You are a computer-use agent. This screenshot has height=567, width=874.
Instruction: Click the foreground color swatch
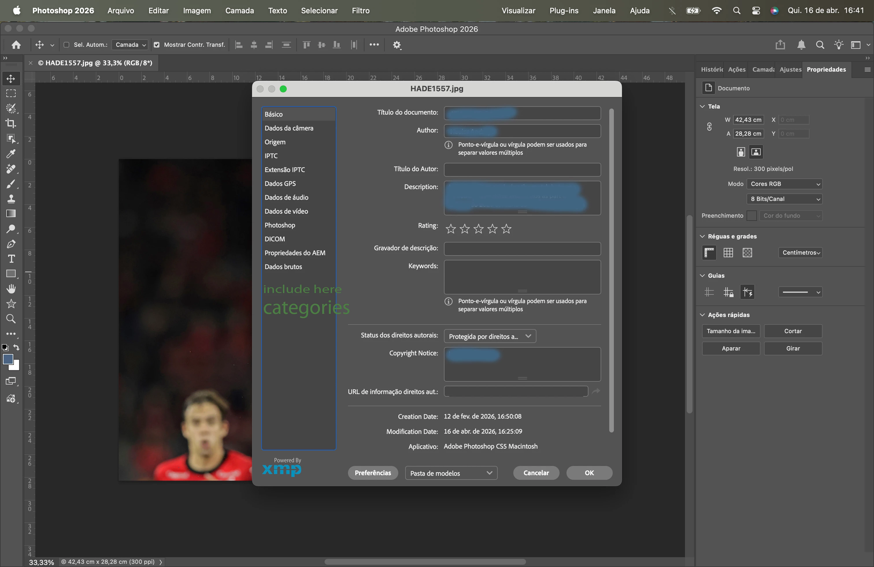8,359
